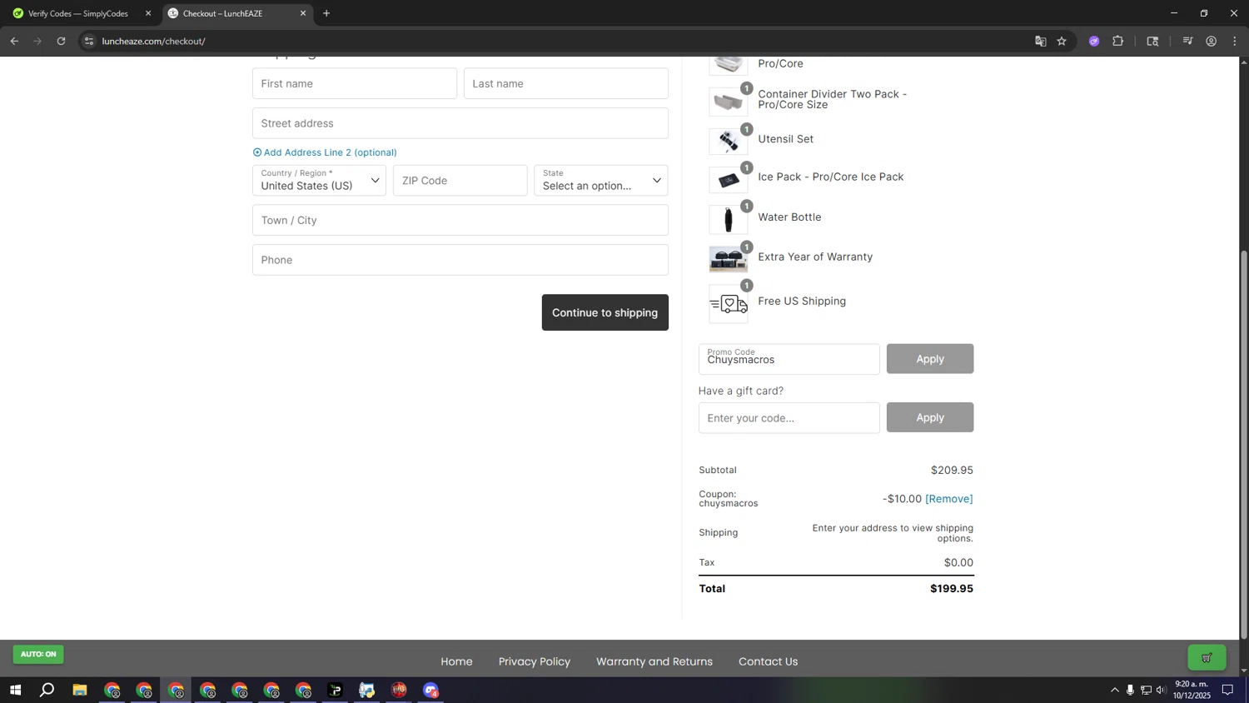This screenshot has width=1249, height=703.
Task: Focus the Last name field
Action: [x=566, y=83]
